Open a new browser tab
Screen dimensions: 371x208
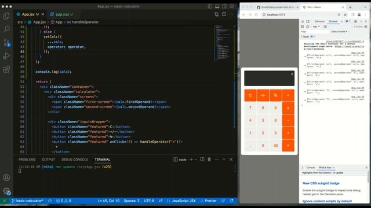point(350,8)
